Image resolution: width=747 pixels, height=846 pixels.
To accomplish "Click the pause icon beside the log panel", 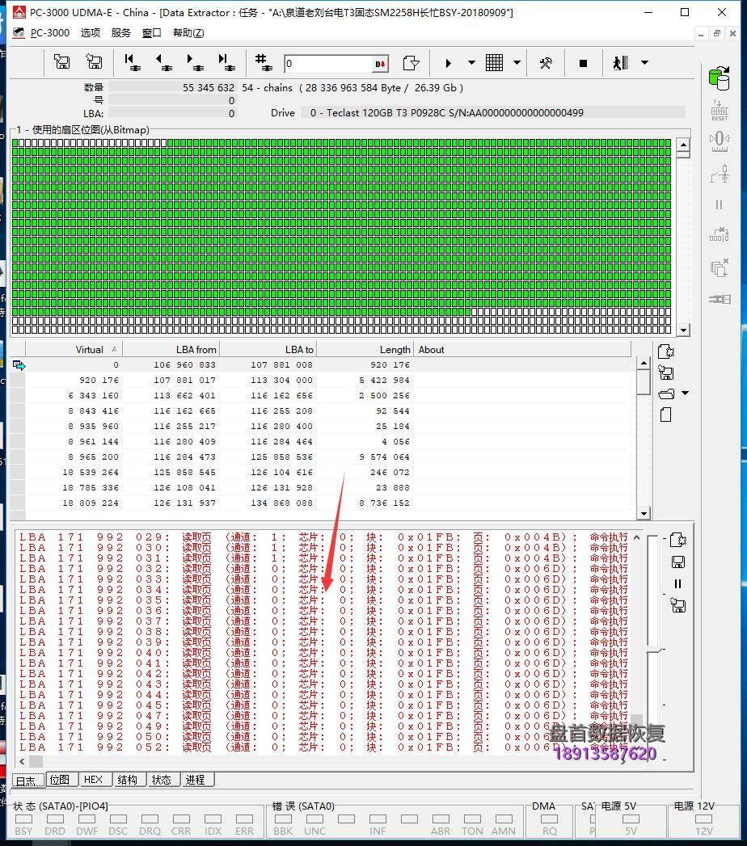I will (x=678, y=583).
